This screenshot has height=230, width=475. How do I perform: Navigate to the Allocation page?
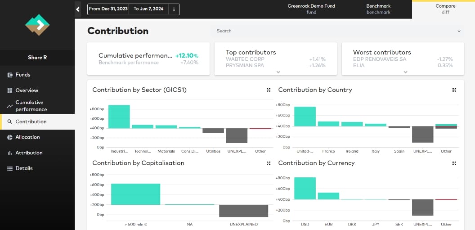pyautogui.click(x=27, y=137)
